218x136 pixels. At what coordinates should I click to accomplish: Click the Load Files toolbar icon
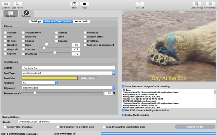pos(6,4)
